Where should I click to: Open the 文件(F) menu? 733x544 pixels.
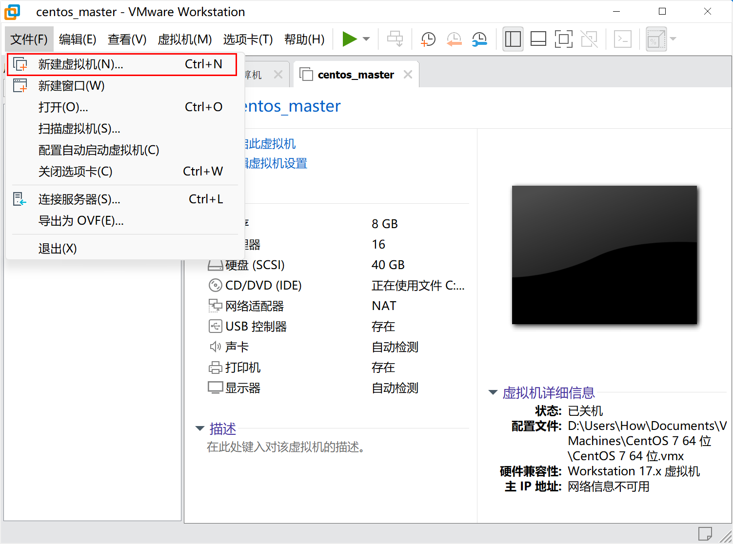[29, 39]
